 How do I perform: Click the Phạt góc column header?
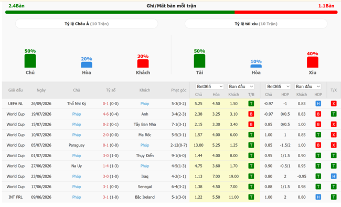pos(178,90)
